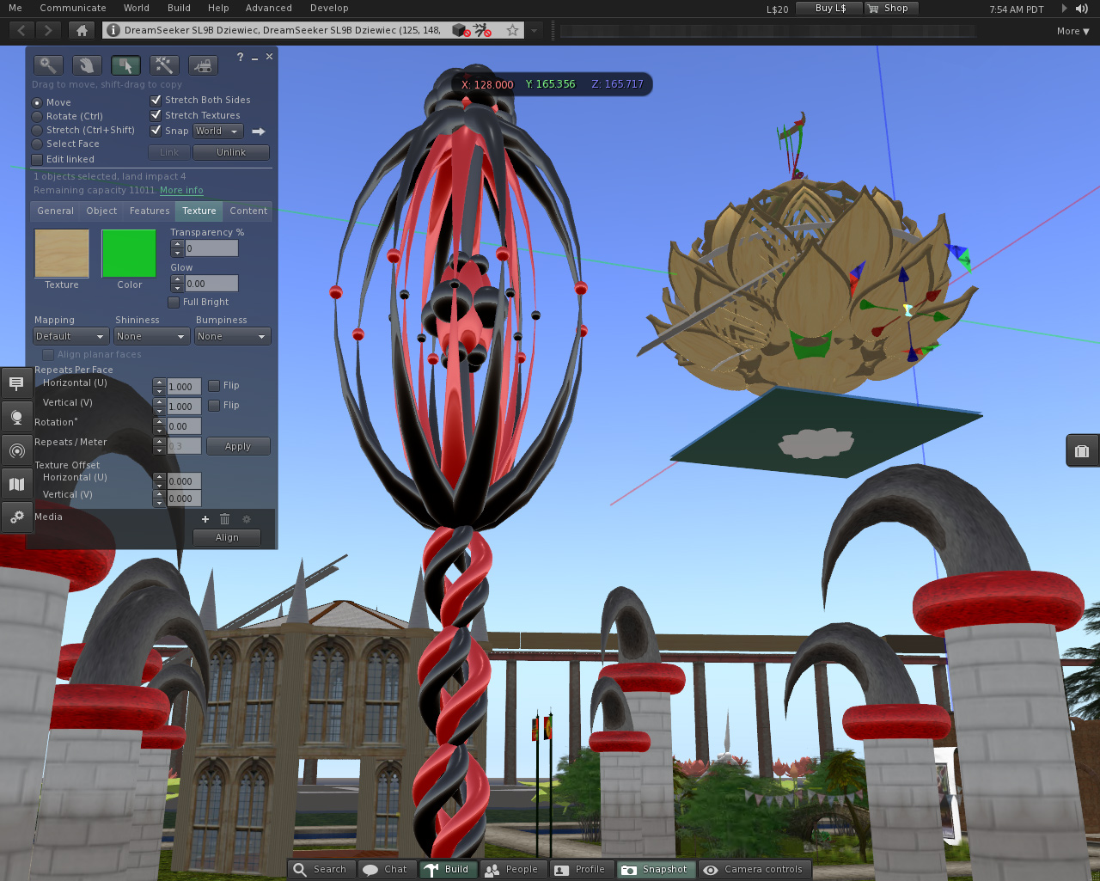This screenshot has width=1100, height=881.
Task: Open the World Map sidebar button
Action: [16, 484]
